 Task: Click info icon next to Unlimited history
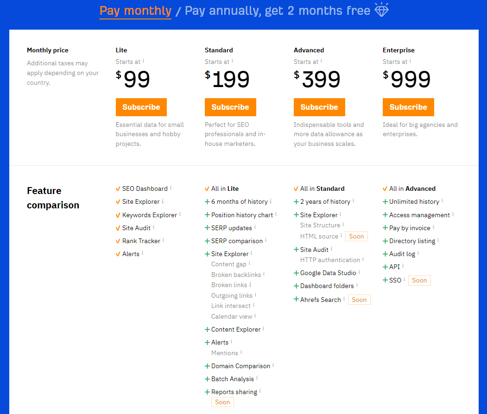coord(442,201)
